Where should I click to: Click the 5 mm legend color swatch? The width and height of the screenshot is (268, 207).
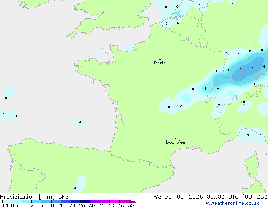[x=46, y=202]
